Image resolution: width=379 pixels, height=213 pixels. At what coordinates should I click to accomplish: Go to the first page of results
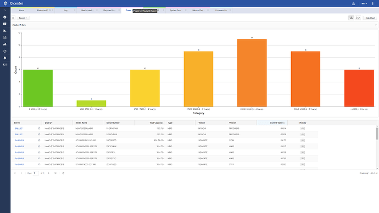(x=15, y=173)
